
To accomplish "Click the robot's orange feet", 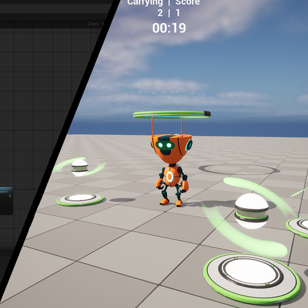I will click(x=171, y=203).
